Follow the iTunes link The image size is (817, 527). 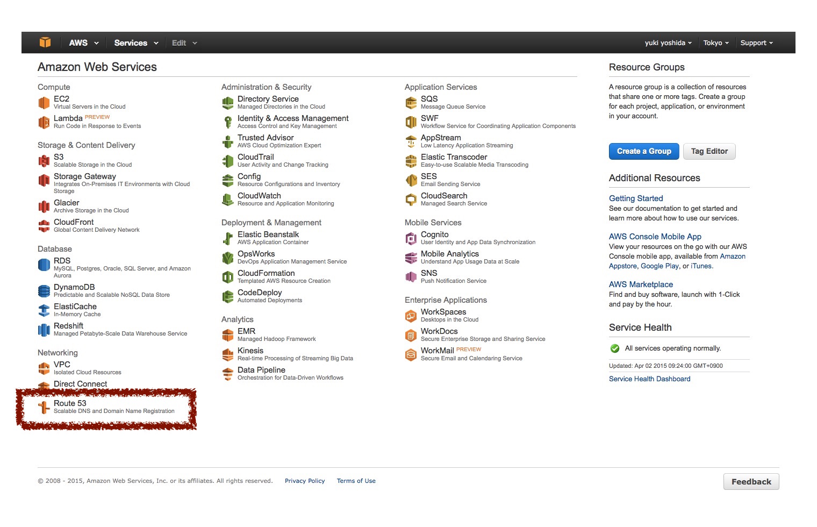[x=701, y=266]
